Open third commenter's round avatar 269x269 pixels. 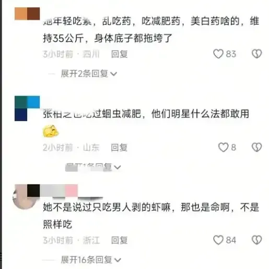(25, 197)
